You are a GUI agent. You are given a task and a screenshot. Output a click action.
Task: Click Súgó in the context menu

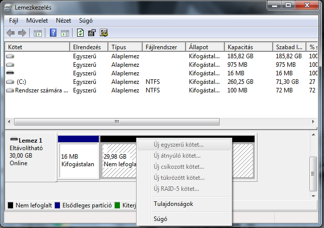184,219
